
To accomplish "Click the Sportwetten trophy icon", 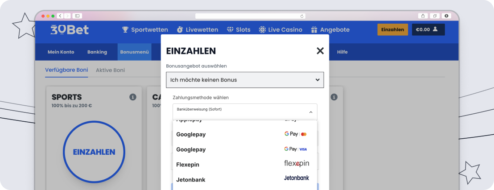I will coord(125,30).
